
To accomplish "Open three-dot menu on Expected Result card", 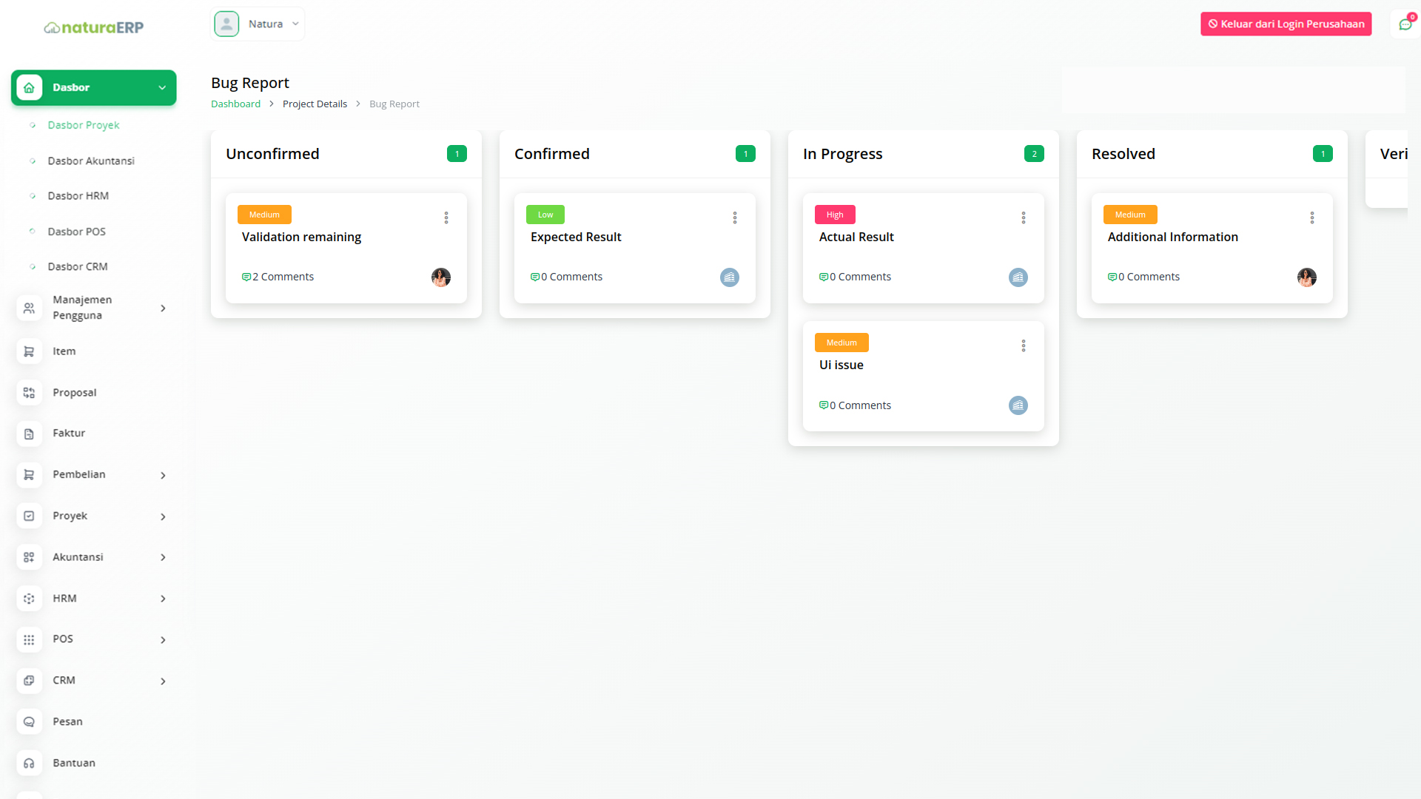I will pyautogui.click(x=735, y=218).
